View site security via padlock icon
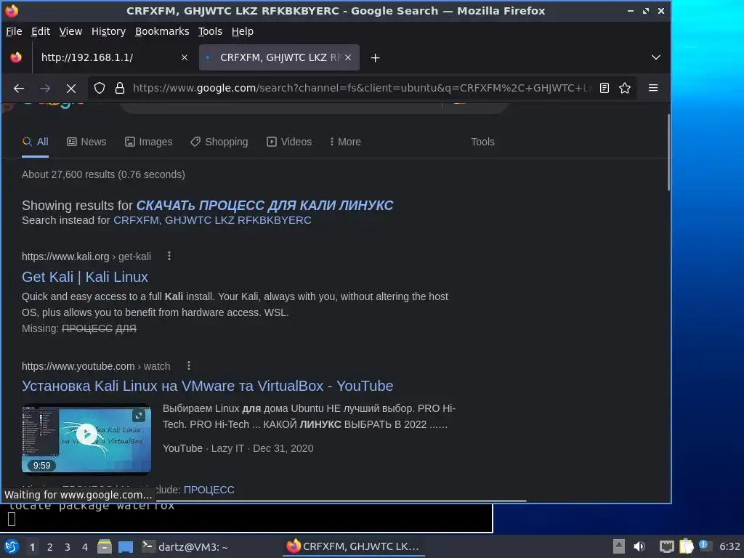This screenshot has width=744, height=558. point(120,88)
